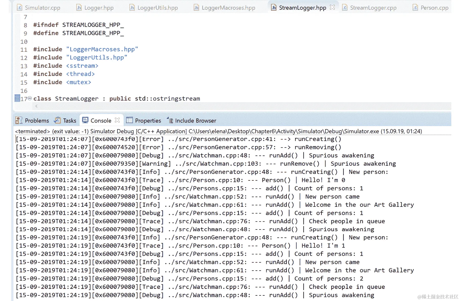The width and height of the screenshot is (460, 301).
Task: Click the StreamLogger.cpp file icon
Action: [x=345, y=8]
